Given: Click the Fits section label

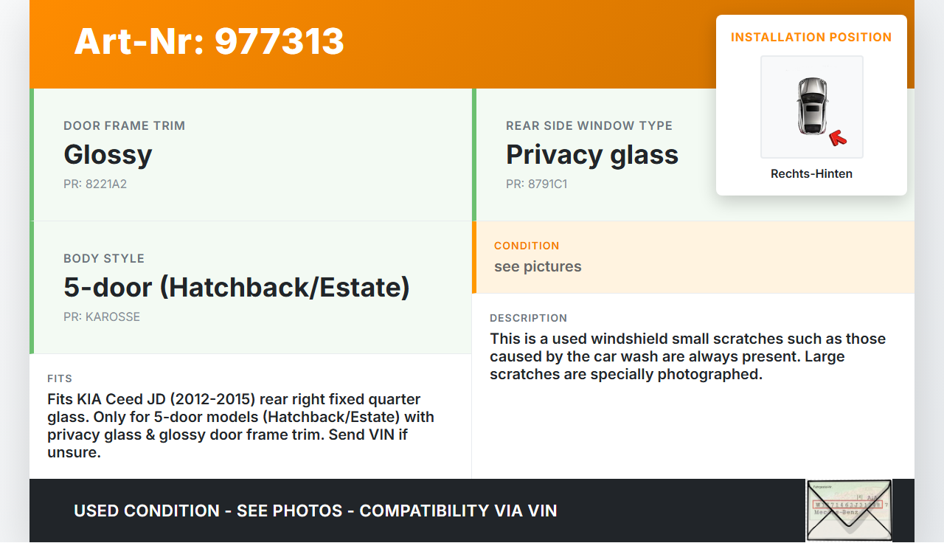Looking at the screenshot, I should [60, 378].
